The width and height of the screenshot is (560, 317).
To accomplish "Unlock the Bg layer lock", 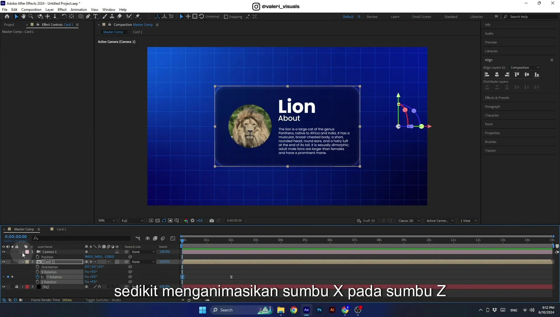I will coord(17,287).
